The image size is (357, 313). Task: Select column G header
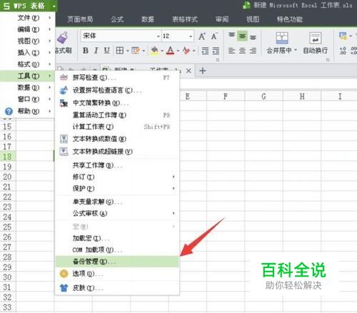[x=263, y=96]
